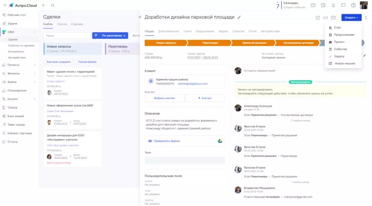Switch to Счета tab

[x=187, y=31]
